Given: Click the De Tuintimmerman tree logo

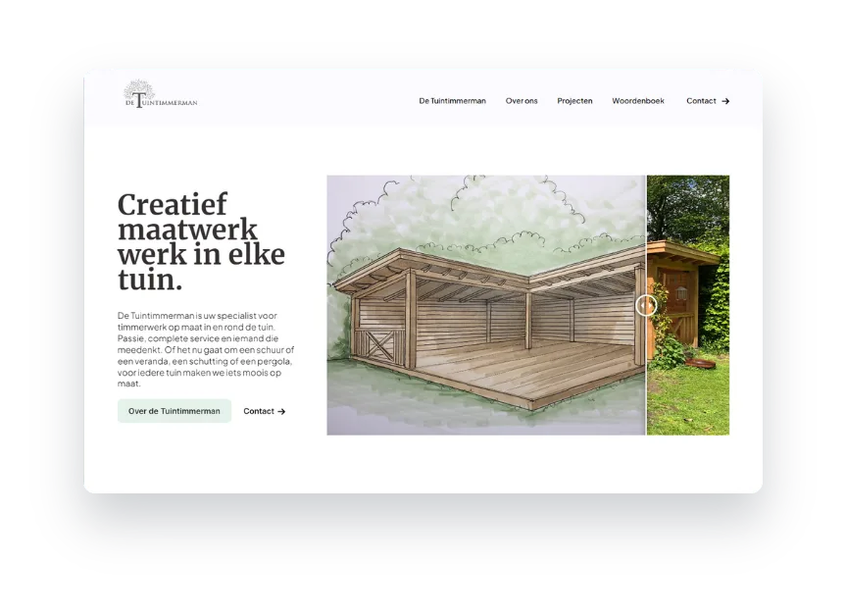Looking at the screenshot, I should point(161,94).
